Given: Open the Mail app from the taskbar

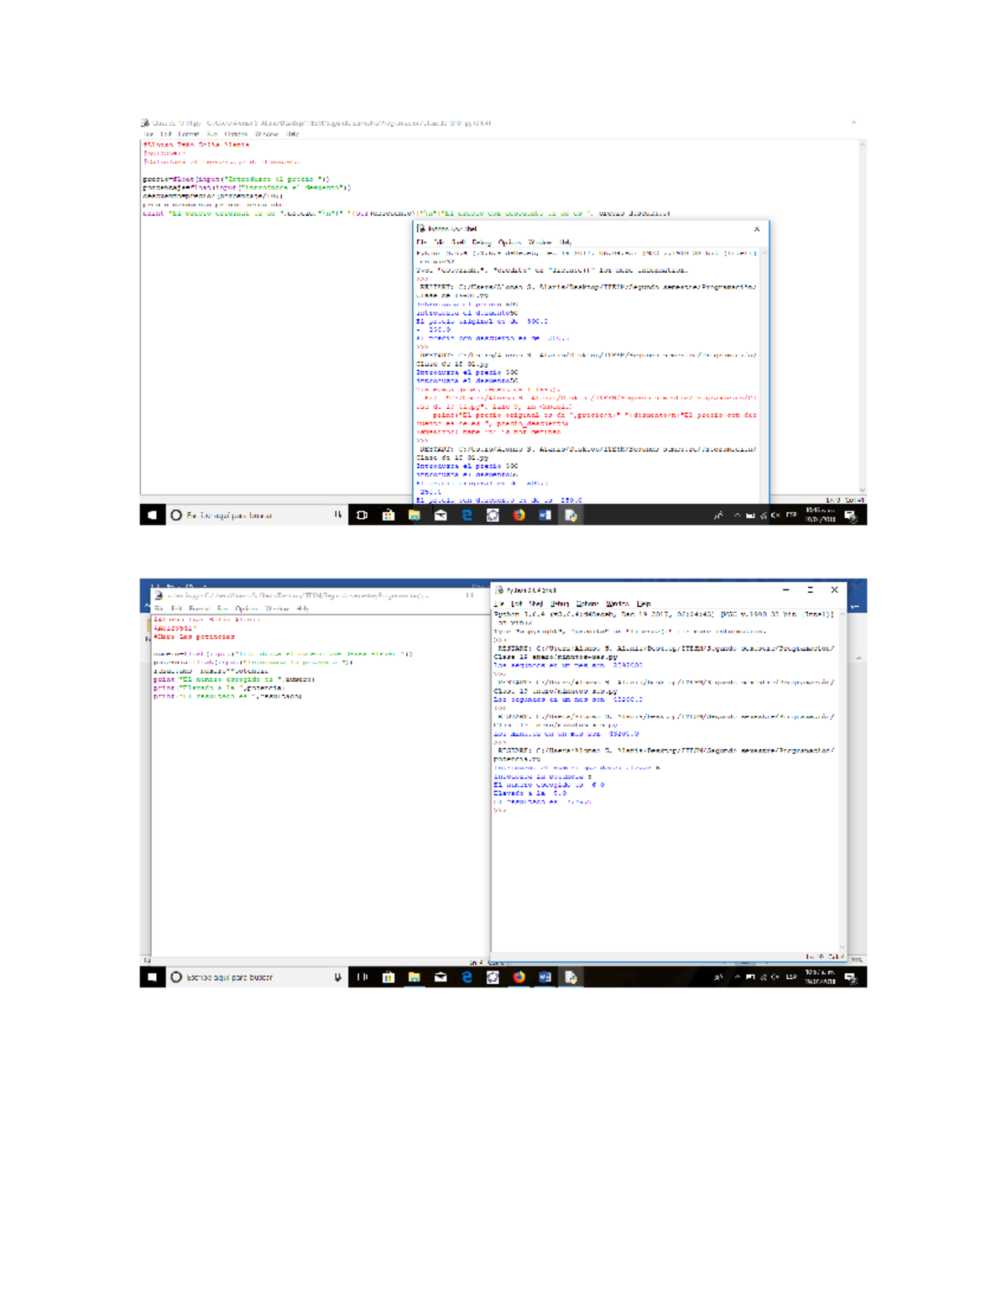Looking at the screenshot, I should pos(441,515).
